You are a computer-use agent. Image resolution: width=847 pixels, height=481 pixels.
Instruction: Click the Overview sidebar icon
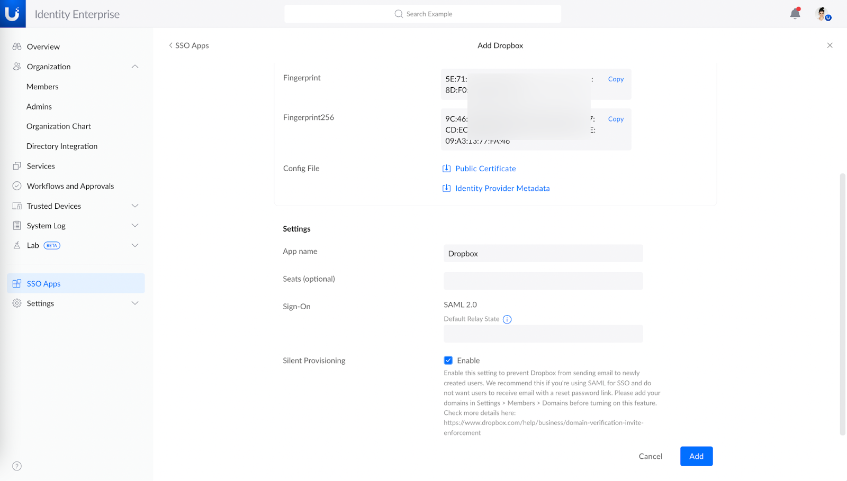click(17, 47)
